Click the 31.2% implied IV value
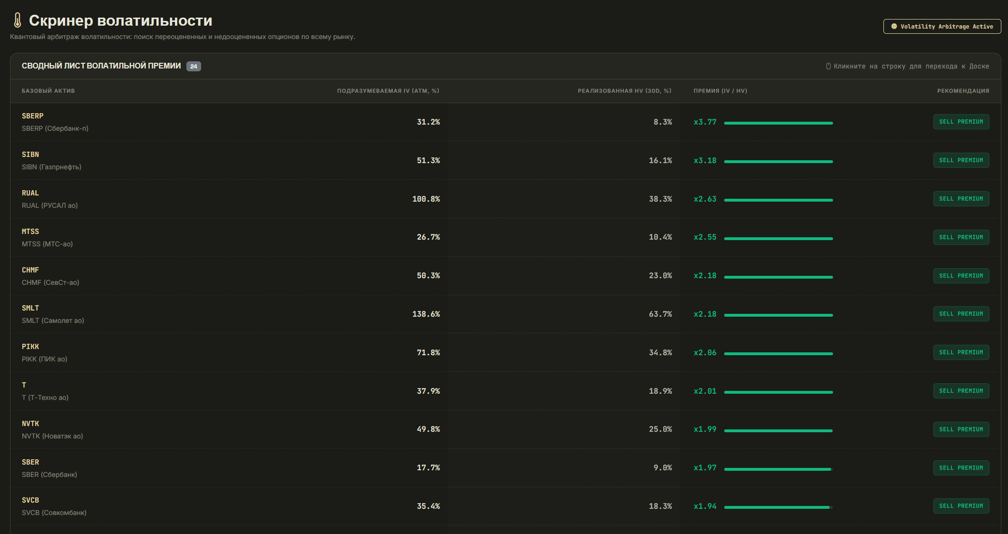The width and height of the screenshot is (1008, 534). point(428,122)
